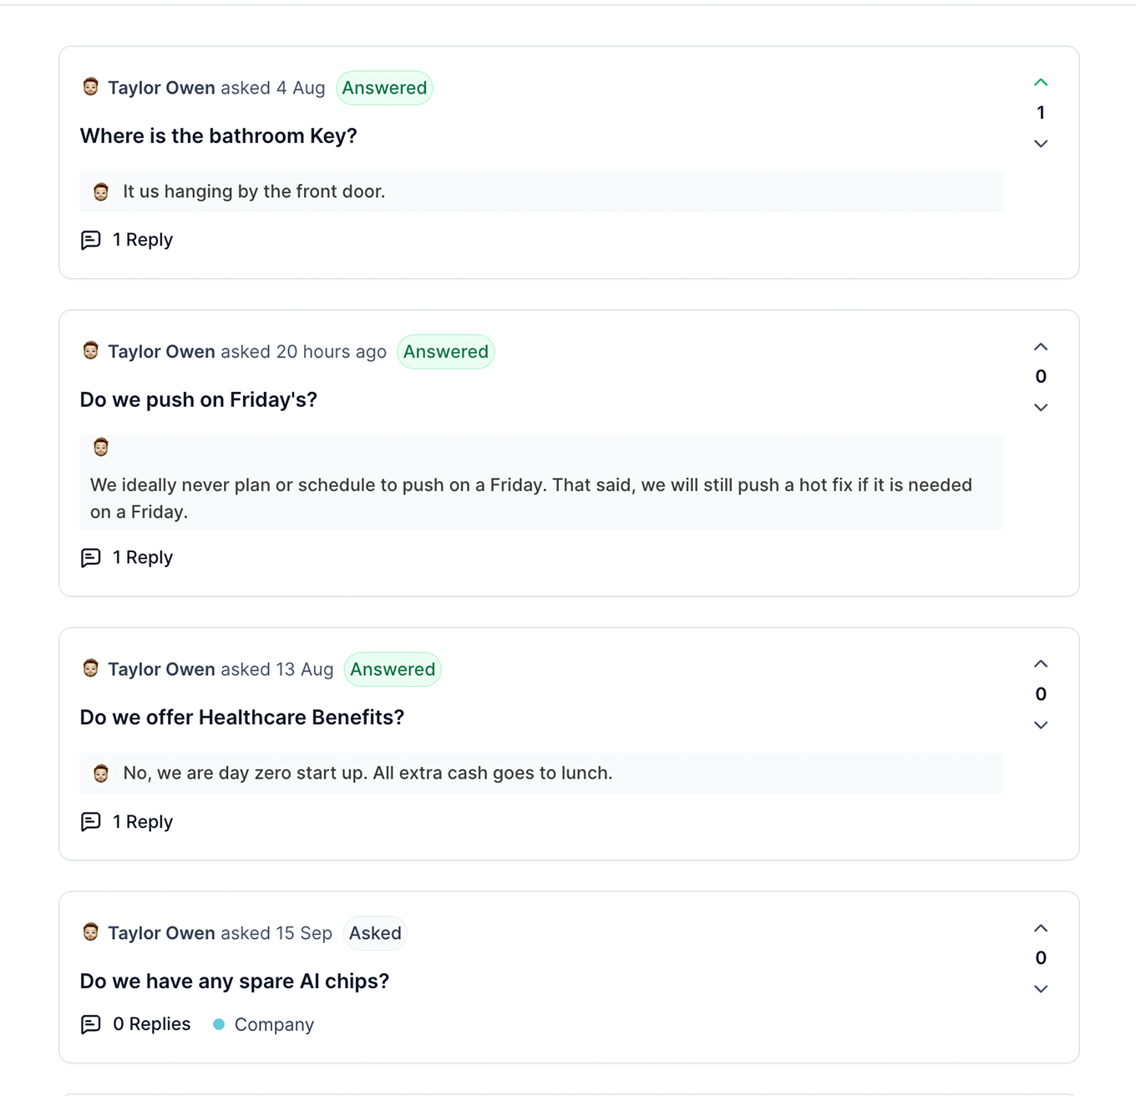Open the avatar beside the bathroom key answer
The height and width of the screenshot is (1096, 1136).
tap(101, 191)
